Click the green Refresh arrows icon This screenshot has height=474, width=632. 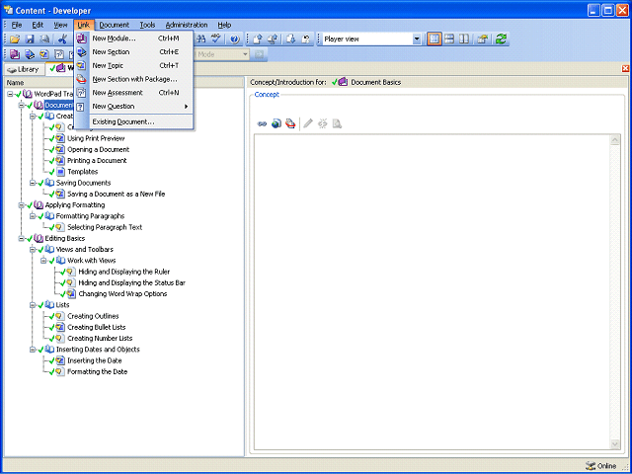click(501, 39)
